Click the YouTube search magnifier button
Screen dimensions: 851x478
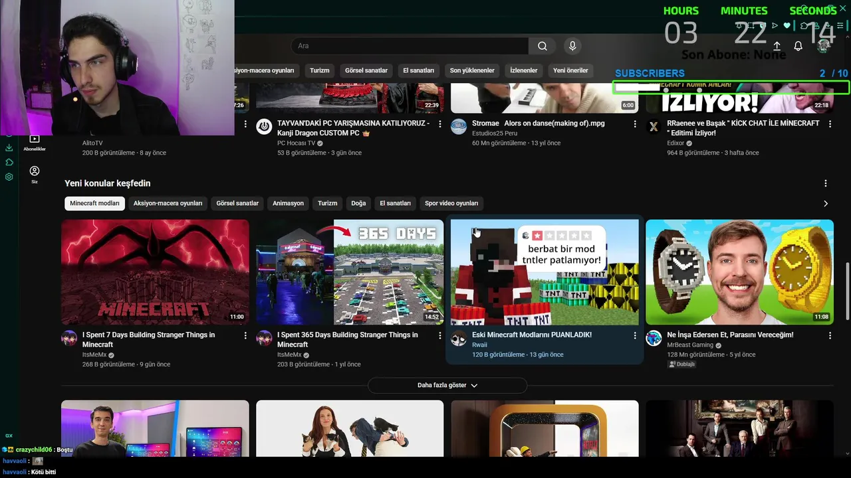click(x=543, y=46)
